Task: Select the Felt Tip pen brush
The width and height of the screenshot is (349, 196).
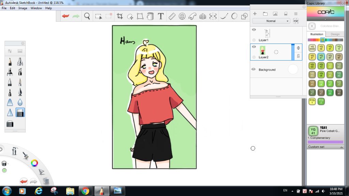Action: point(10,92)
